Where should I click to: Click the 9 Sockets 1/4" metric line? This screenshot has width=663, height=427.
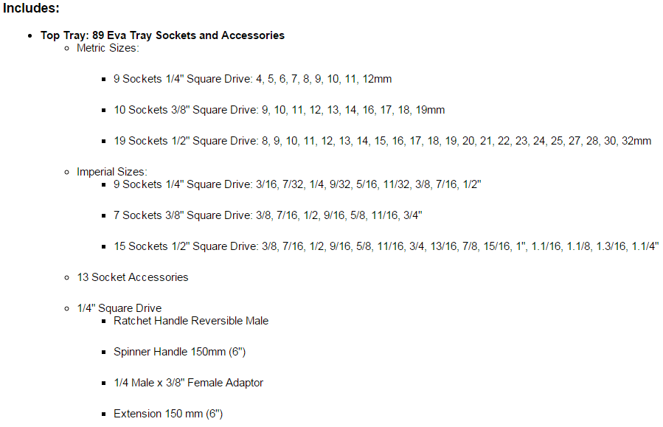[x=252, y=79]
